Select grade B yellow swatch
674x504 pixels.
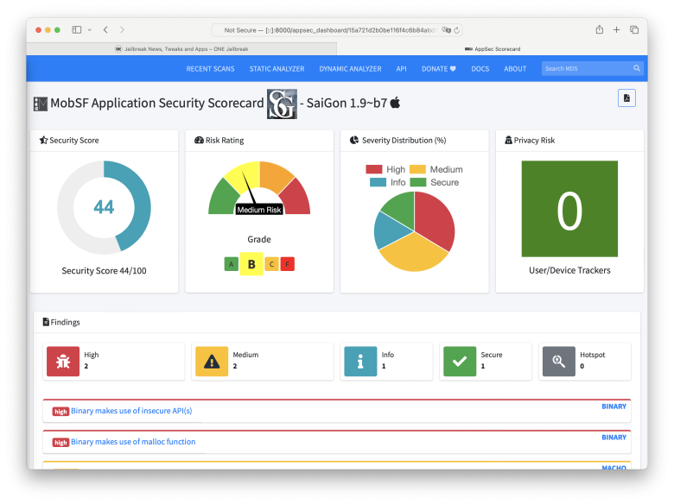(x=251, y=264)
